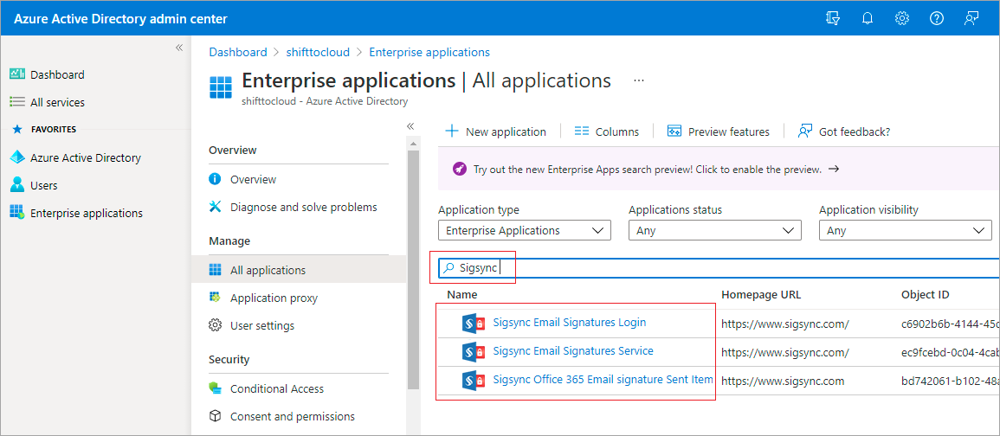Collapse the inner menu panel chevron

[410, 126]
